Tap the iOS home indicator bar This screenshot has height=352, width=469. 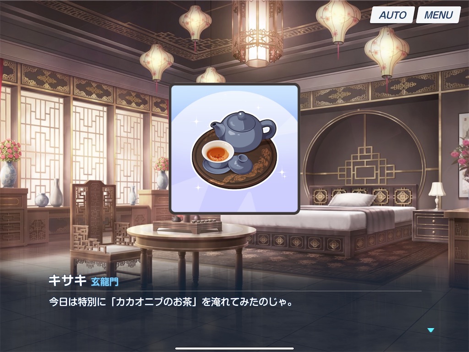pos(234,348)
